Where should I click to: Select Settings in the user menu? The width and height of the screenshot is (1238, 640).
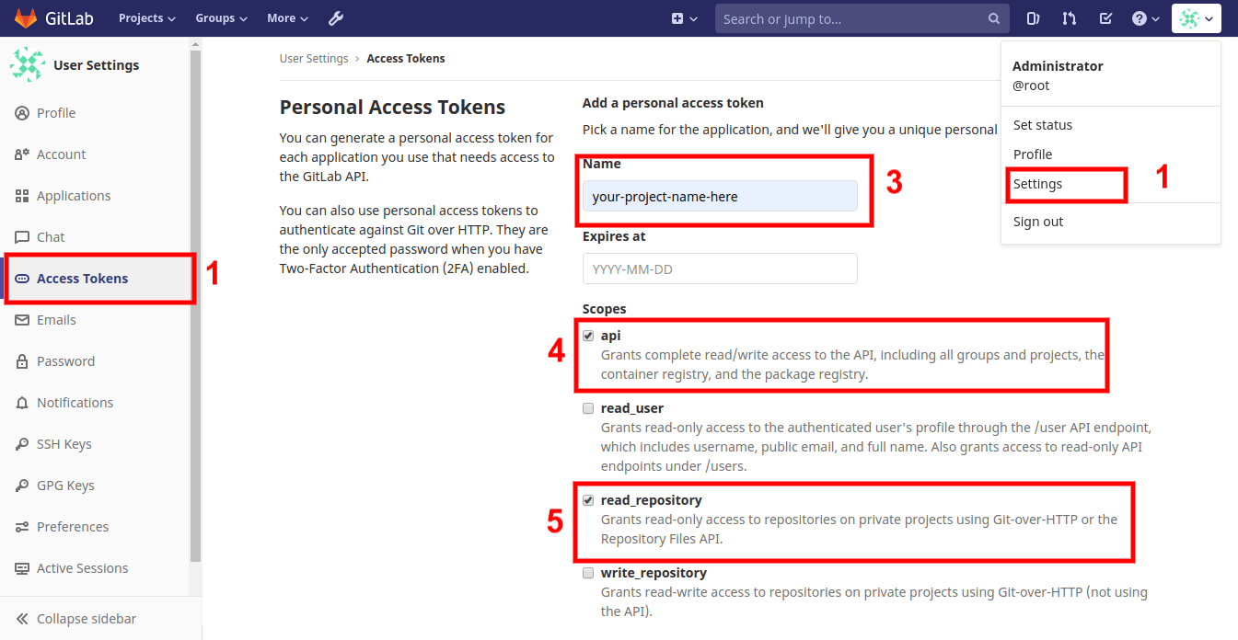click(1037, 184)
